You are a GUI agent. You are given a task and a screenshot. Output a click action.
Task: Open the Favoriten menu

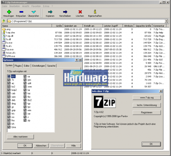coord(36,6)
